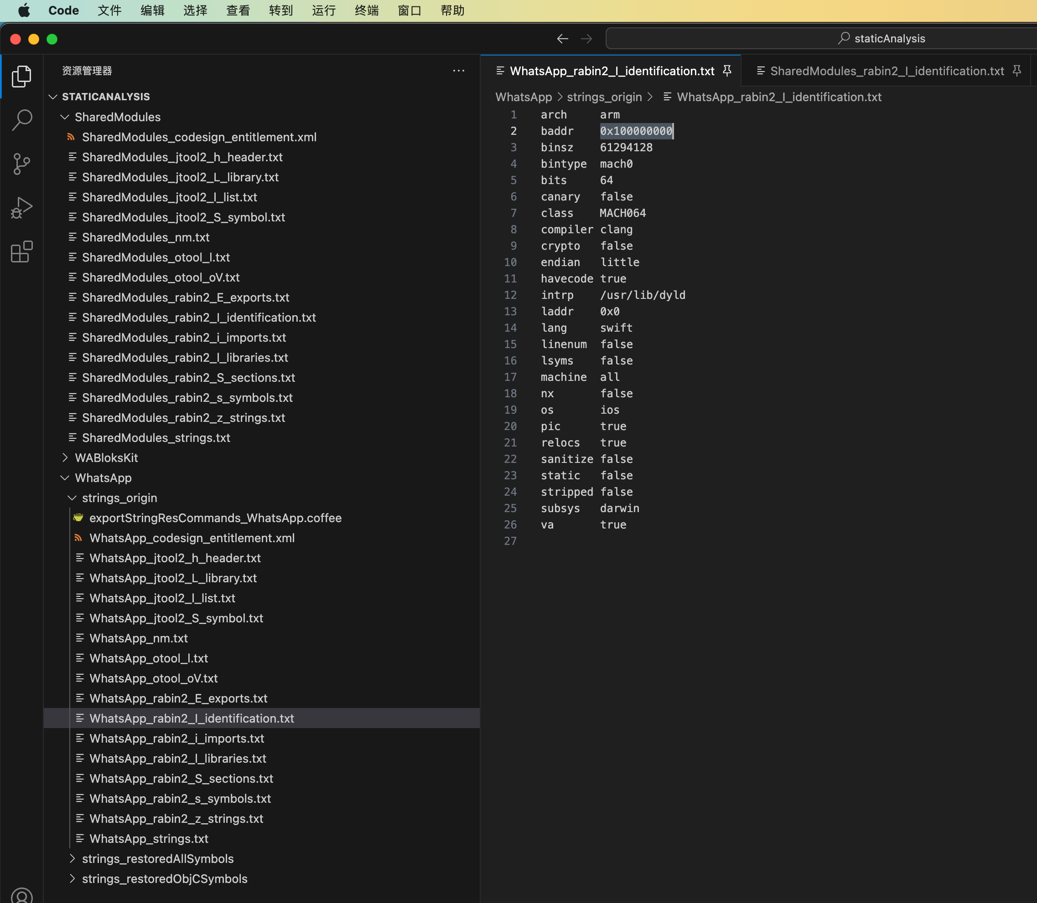Image resolution: width=1037 pixels, height=903 pixels.
Task: Collapse the strings_origin folder
Action: [x=72, y=498]
